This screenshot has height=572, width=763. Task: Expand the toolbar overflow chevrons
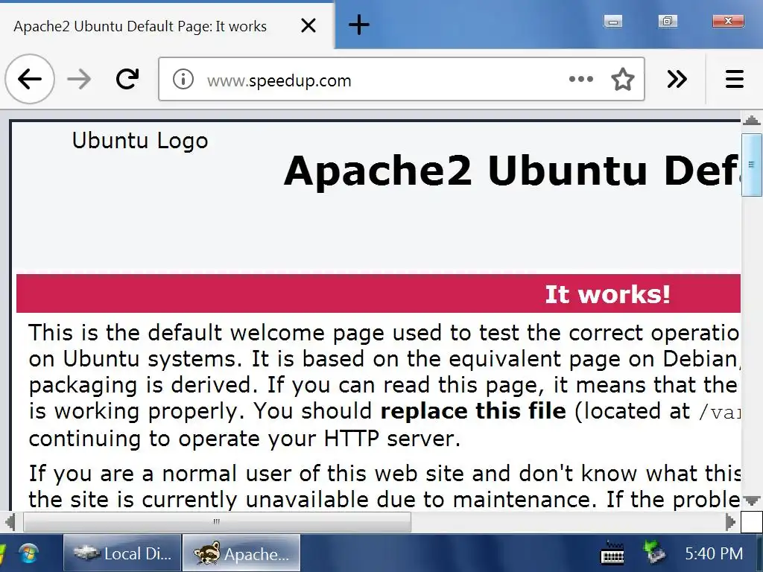coord(677,79)
